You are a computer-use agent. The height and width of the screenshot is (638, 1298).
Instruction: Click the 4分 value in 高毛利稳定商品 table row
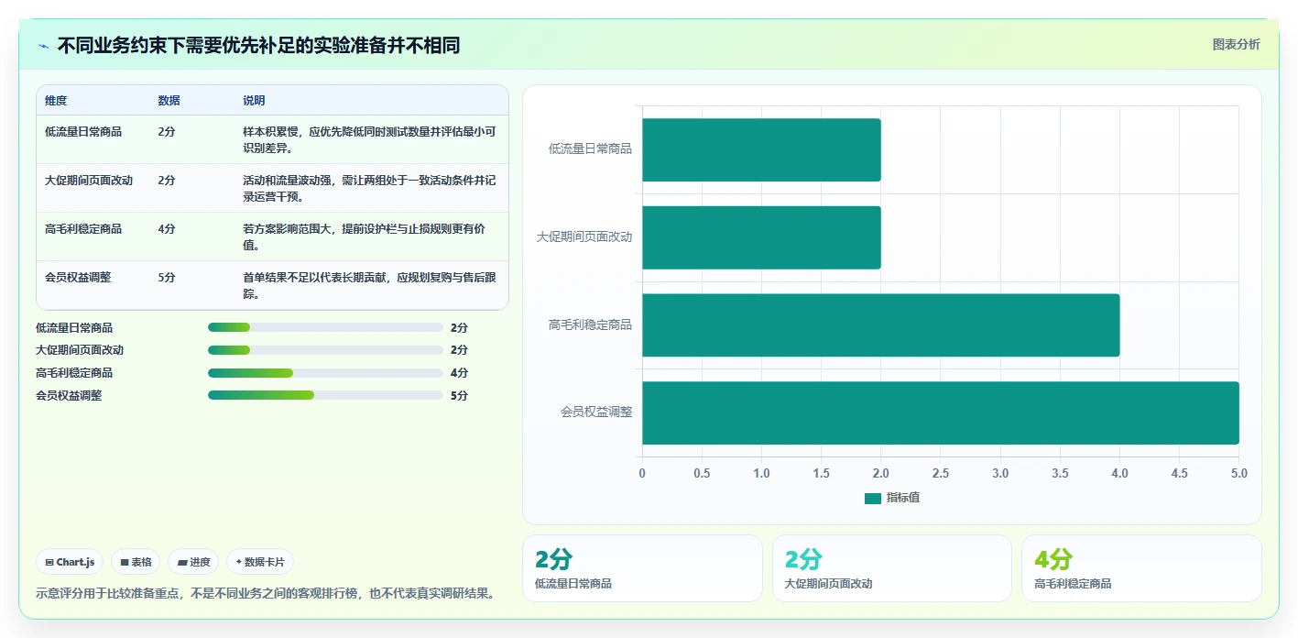[167, 229]
